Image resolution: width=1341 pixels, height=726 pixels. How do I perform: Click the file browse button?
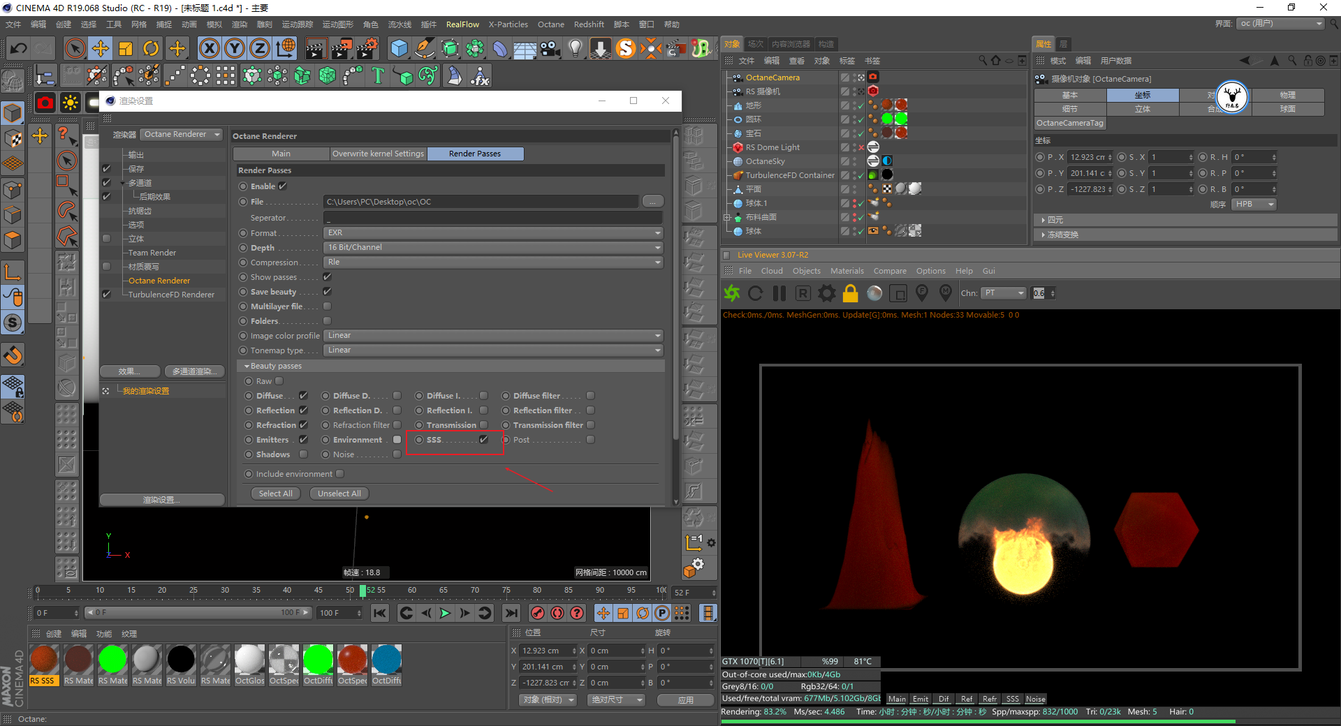(652, 202)
